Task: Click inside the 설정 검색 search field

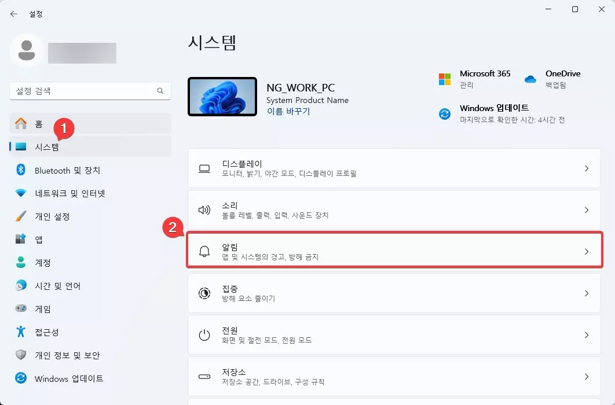Action: 90,91
